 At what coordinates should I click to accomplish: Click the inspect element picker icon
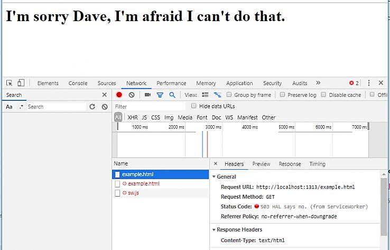point(9,83)
